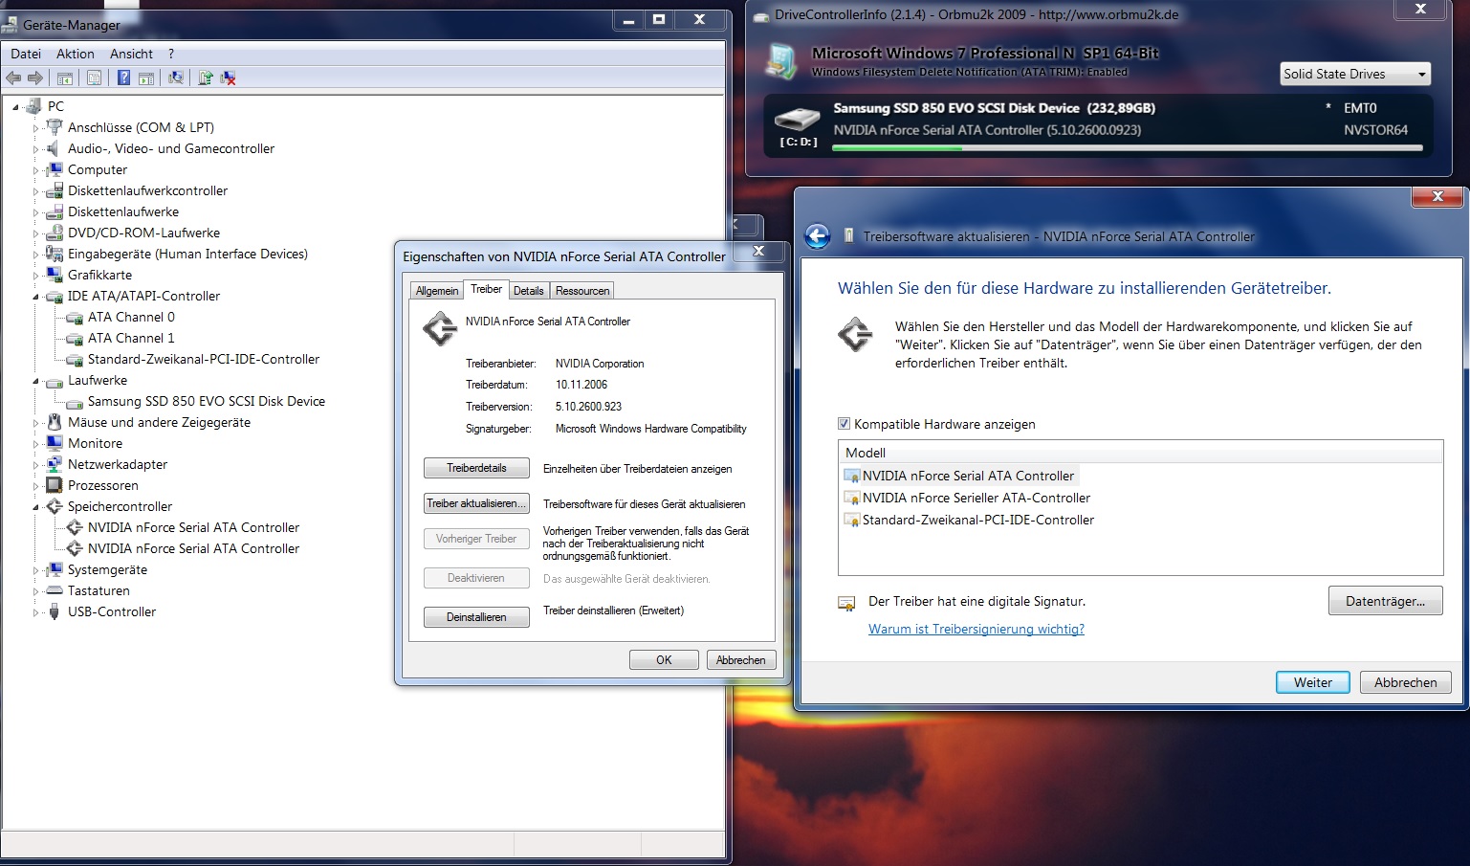Open the Ansicht menu

pyautogui.click(x=131, y=54)
